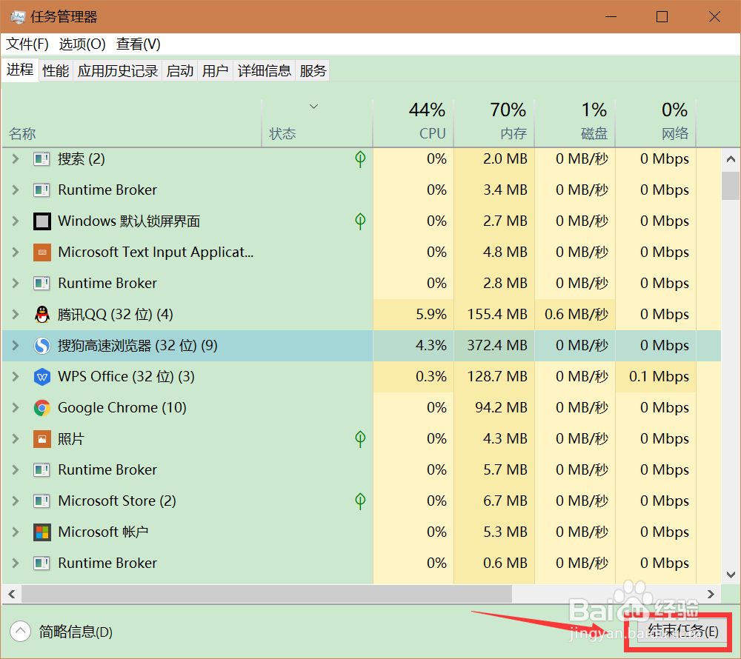Click the 搜狗高速浏览器 icon
741x659 pixels.
[42, 346]
